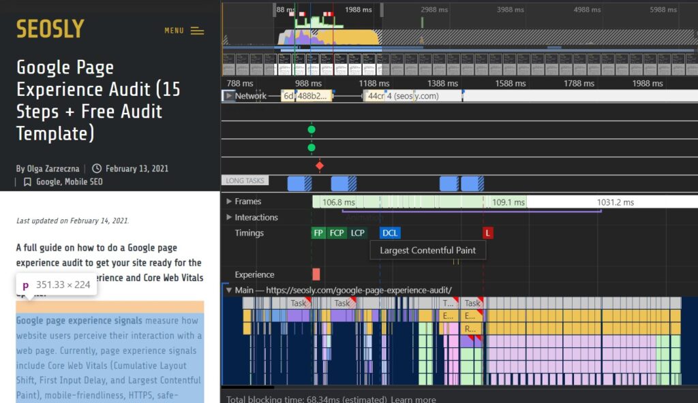Click the FP timing marker
The image size is (698, 403).
click(x=318, y=233)
